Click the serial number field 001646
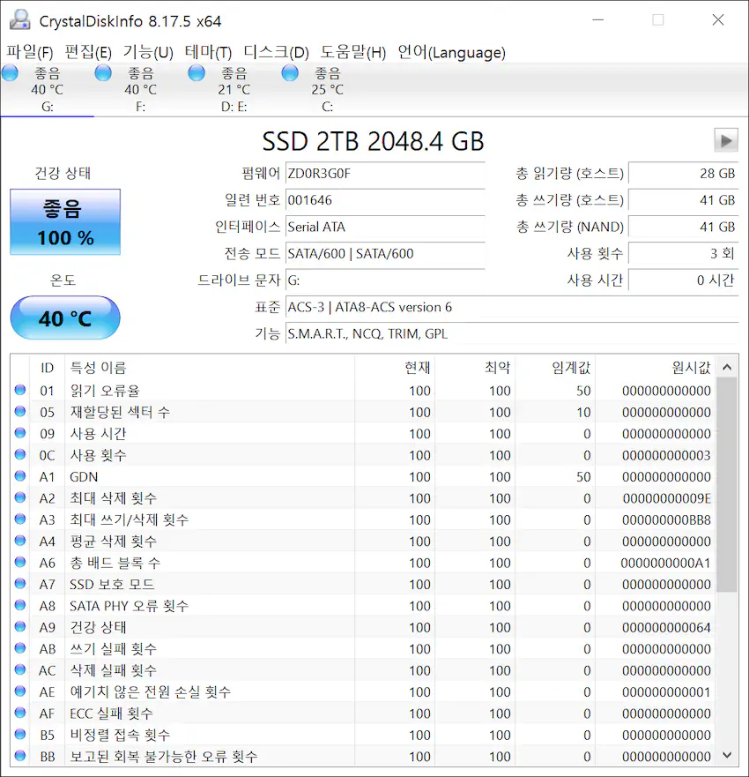Image resolution: width=749 pixels, height=777 pixels. click(x=385, y=201)
